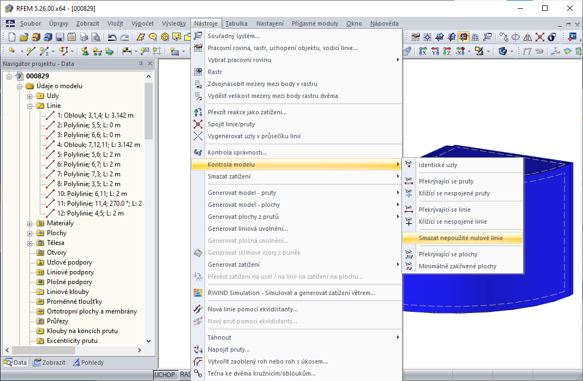Click the printer icon in the toolbar
583x381 pixels.
(x=84, y=36)
